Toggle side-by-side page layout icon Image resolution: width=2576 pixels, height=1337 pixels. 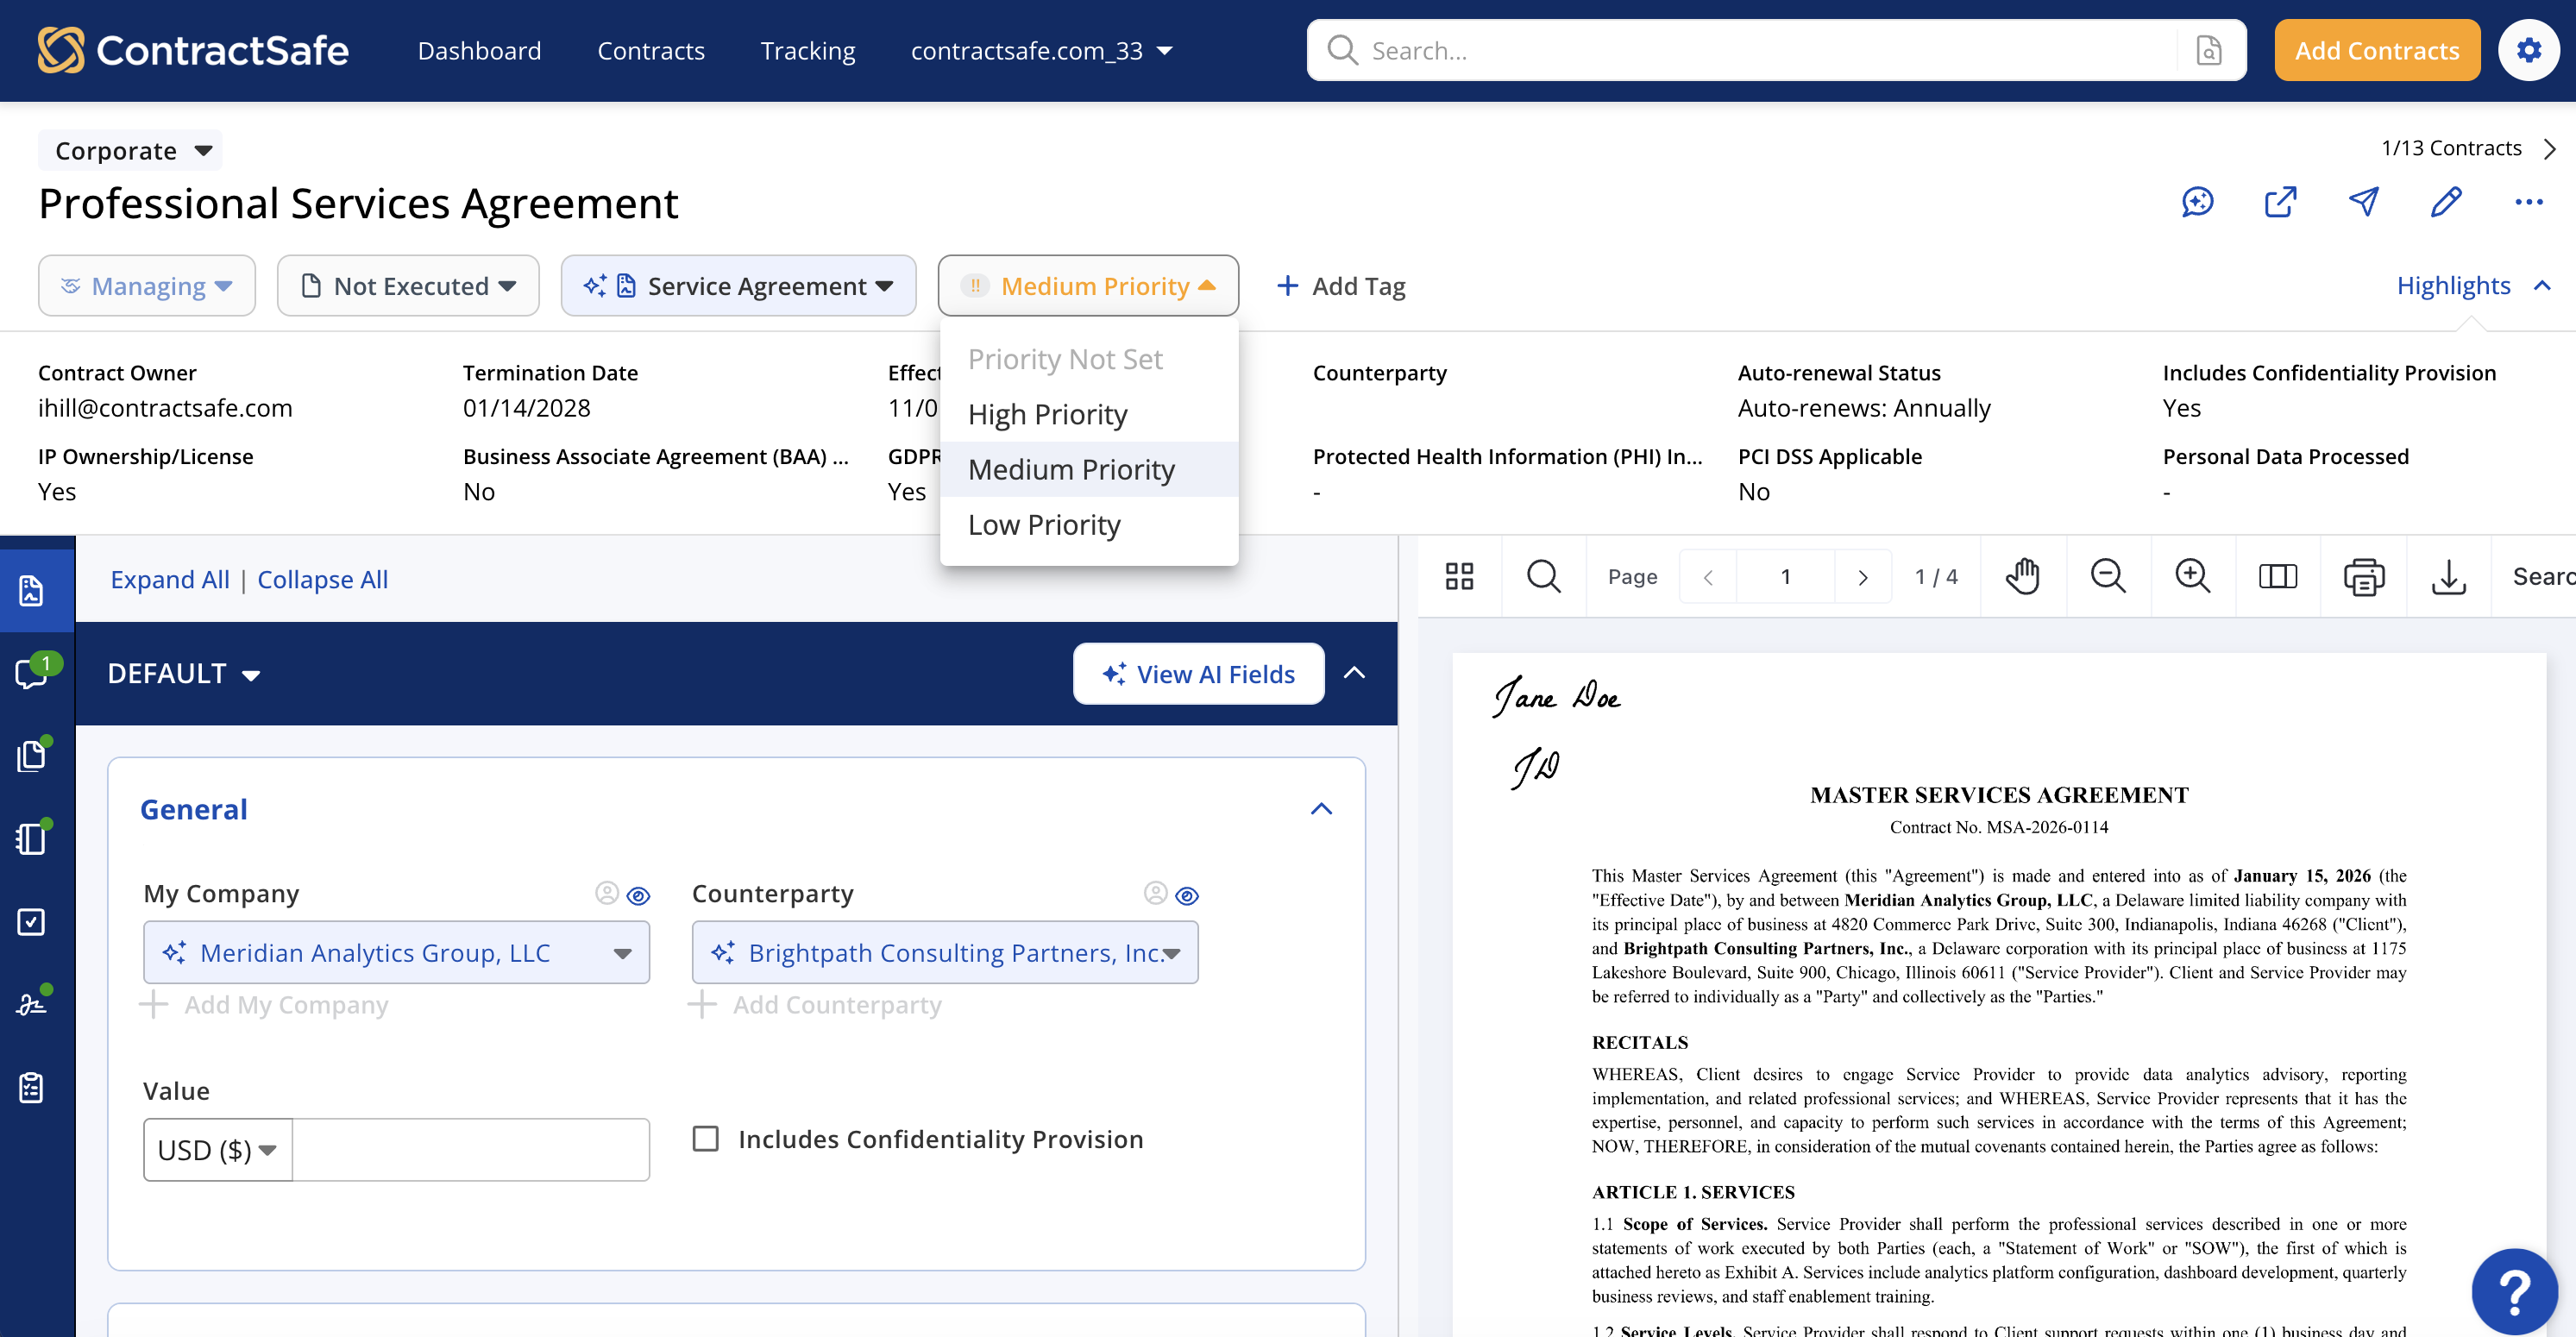point(2278,576)
